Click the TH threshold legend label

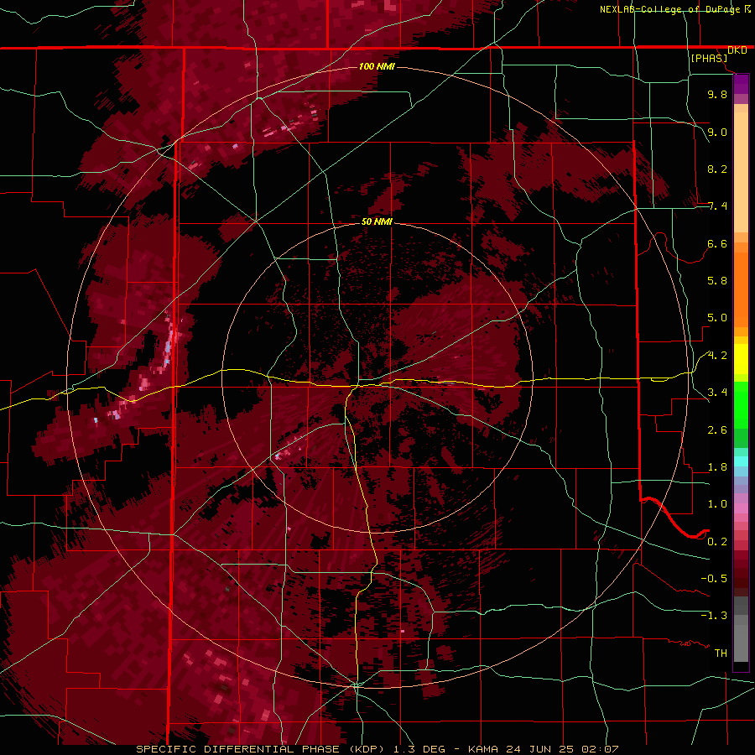tap(721, 653)
